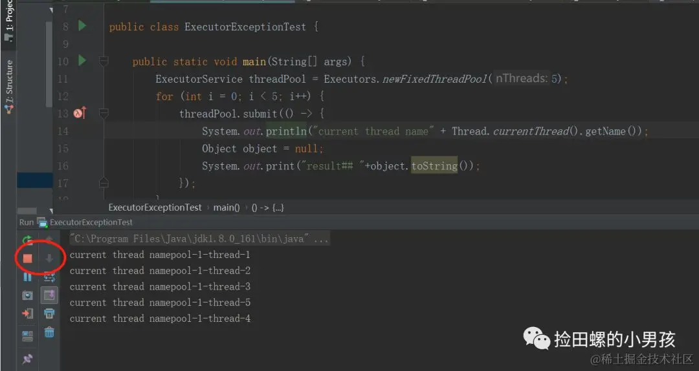This screenshot has height=371, width=699.
Task: Click the () -> {...} lambda breadcrumb
Action: click(267, 207)
